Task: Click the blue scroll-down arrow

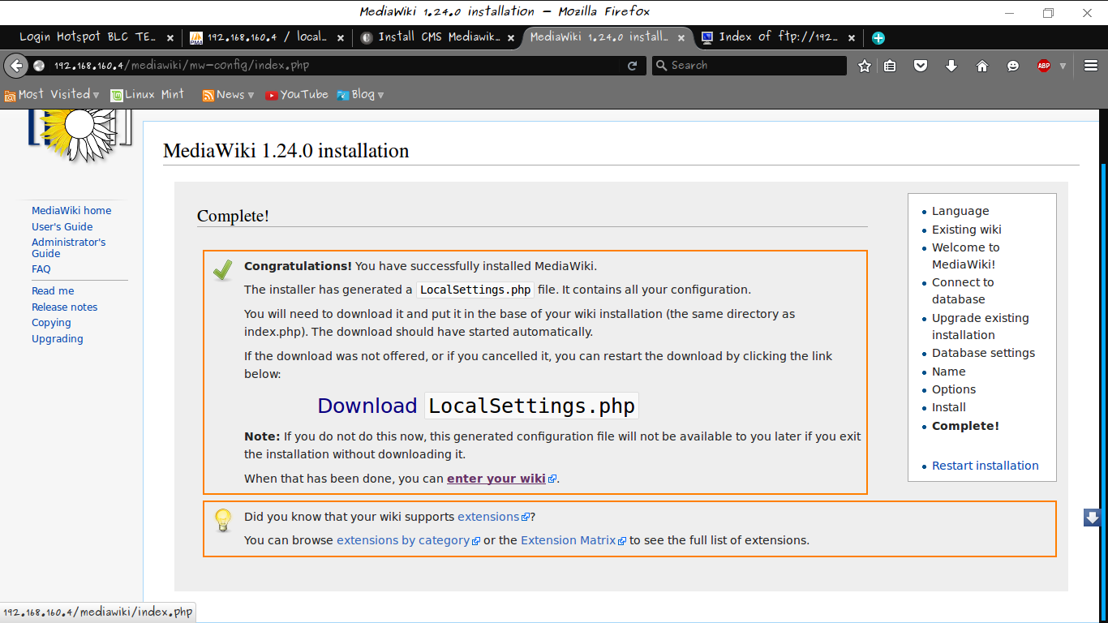Action: click(1091, 517)
